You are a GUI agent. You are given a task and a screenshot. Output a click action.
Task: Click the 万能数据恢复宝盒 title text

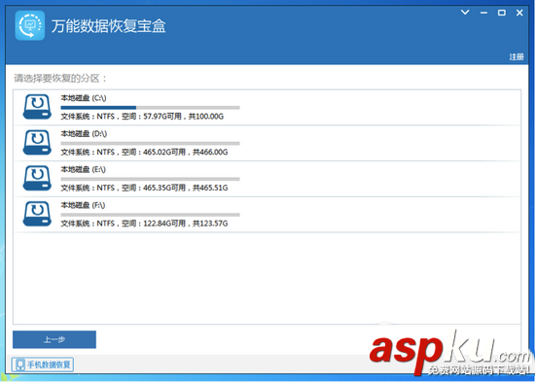pyautogui.click(x=109, y=26)
